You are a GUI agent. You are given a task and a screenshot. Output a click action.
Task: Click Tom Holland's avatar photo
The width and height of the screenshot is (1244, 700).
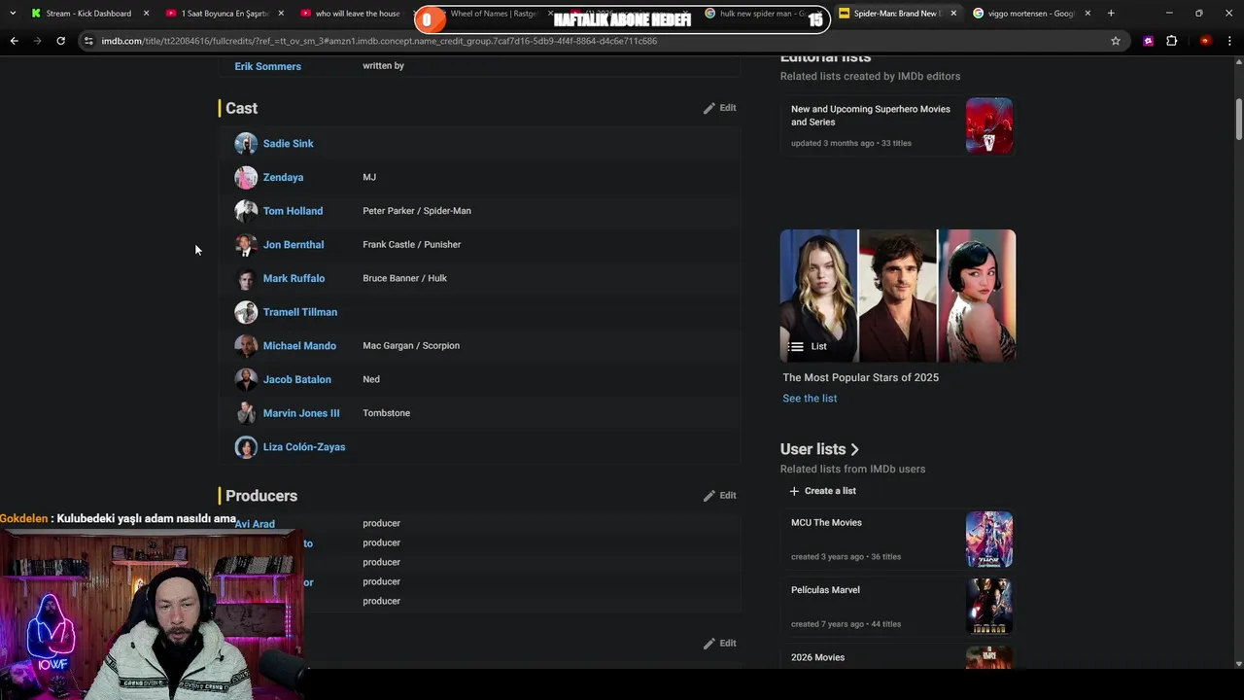tap(246, 211)
